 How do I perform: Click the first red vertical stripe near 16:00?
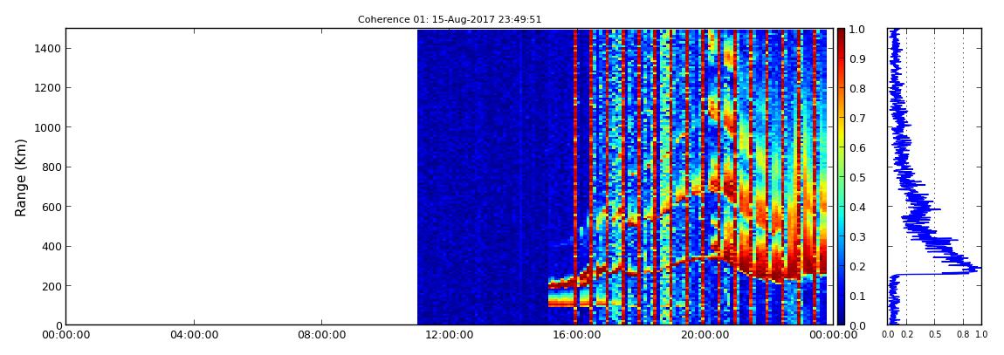[575, 176]
